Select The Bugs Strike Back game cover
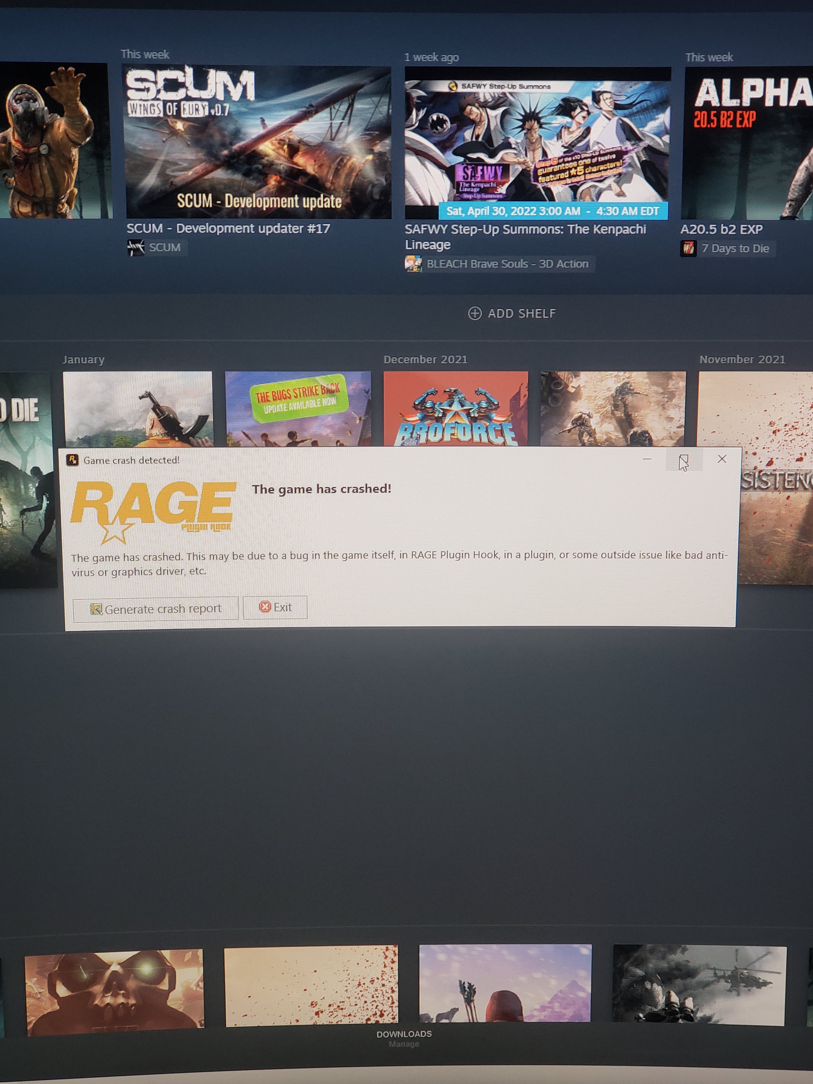The width and height of the screenshot is (813, 1084). pyautogui.click(x=298, y=409)
